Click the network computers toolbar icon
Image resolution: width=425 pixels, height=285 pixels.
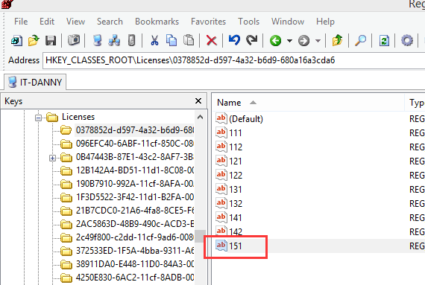[x=114, y=41]
